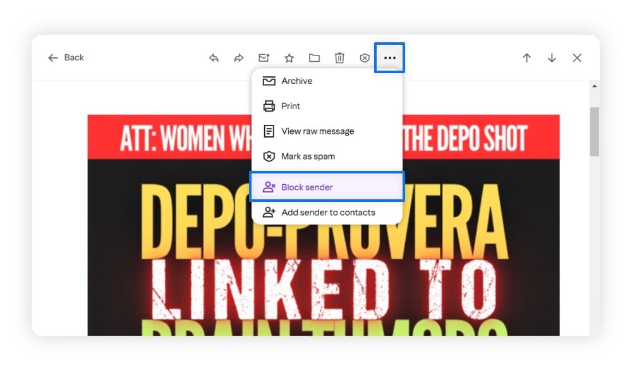Viewport: 632px width, 369px height.
Task: Star this message
Action: click(x=289, y=58)
